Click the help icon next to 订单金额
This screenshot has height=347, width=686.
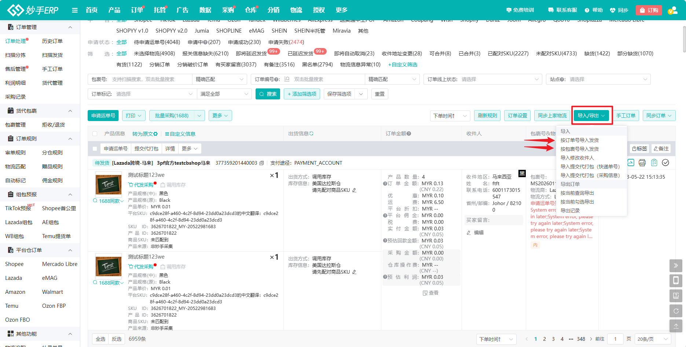[409, 134]
